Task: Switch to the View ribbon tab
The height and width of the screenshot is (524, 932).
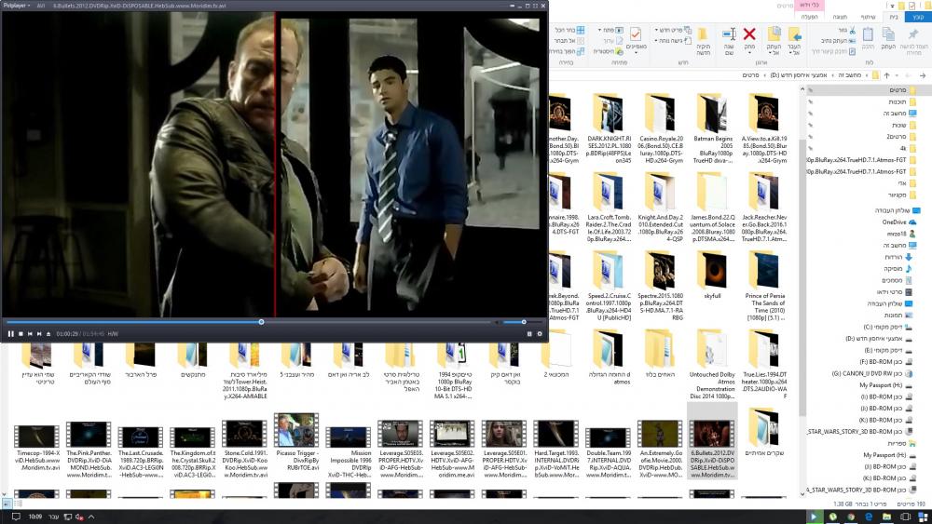Action: (840, 17)
